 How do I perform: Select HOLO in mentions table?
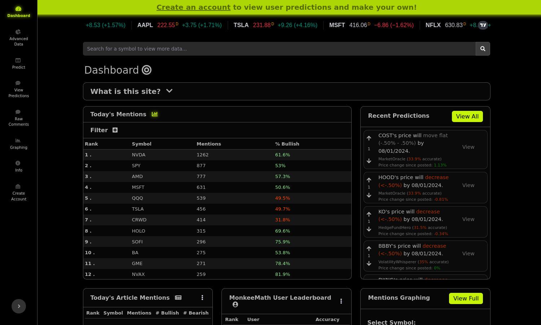138,231
